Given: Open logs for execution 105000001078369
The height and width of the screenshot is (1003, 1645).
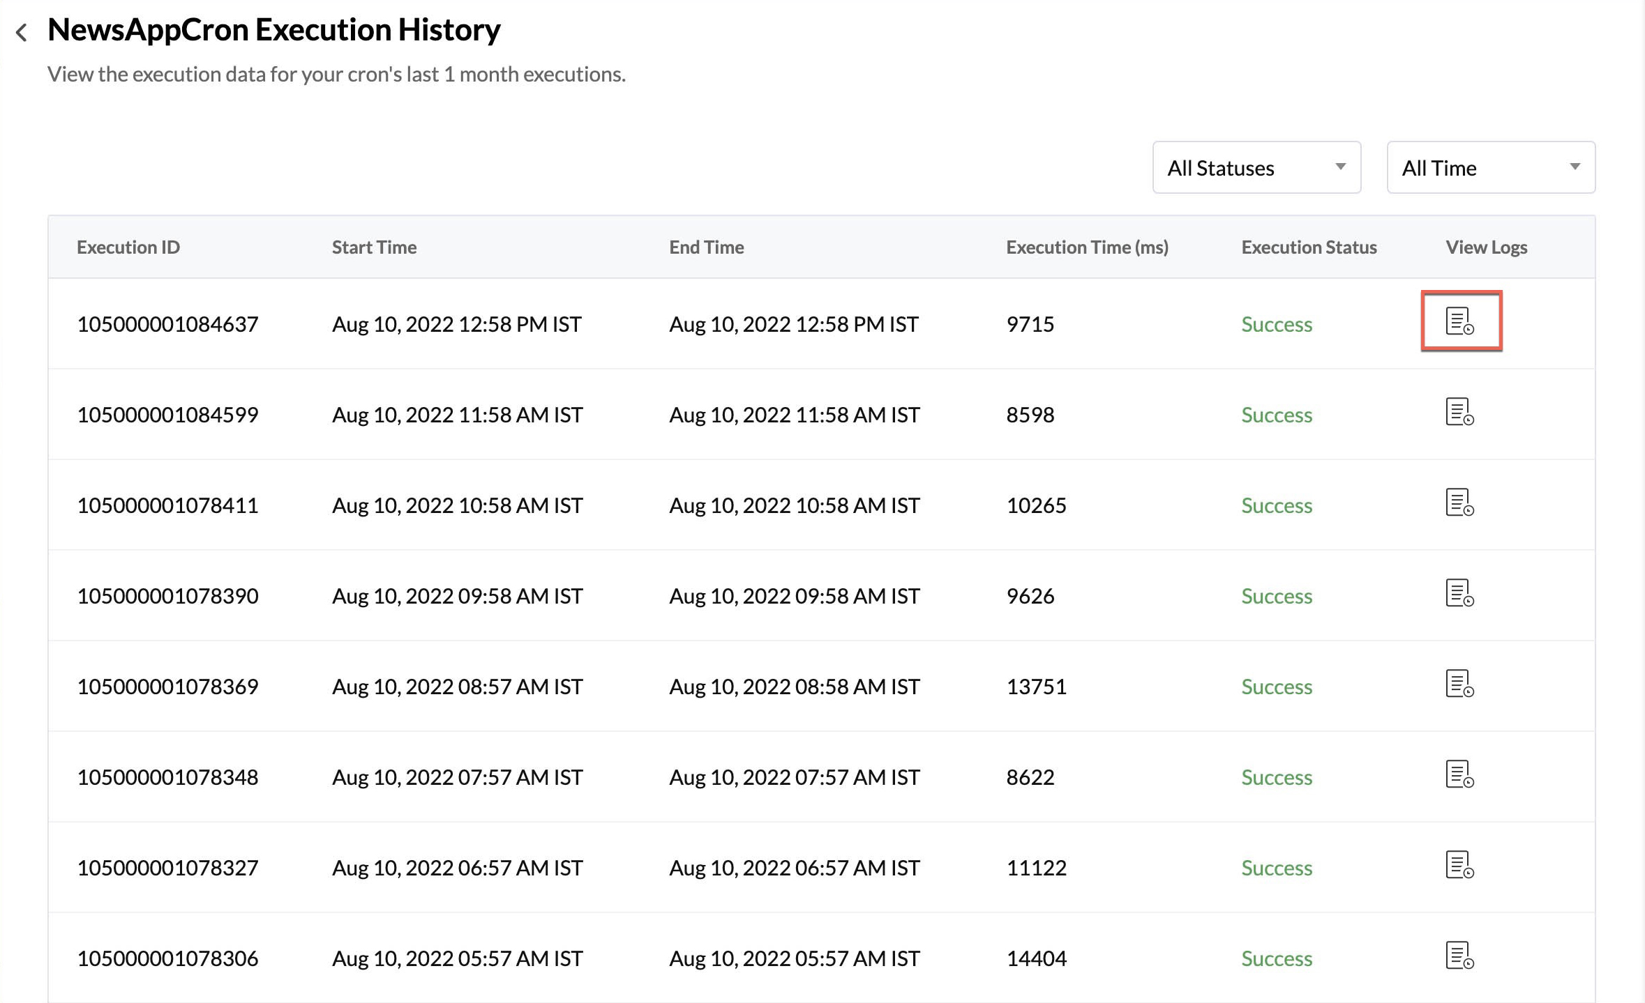Looking at the screenshot, I should (1461, 686).
